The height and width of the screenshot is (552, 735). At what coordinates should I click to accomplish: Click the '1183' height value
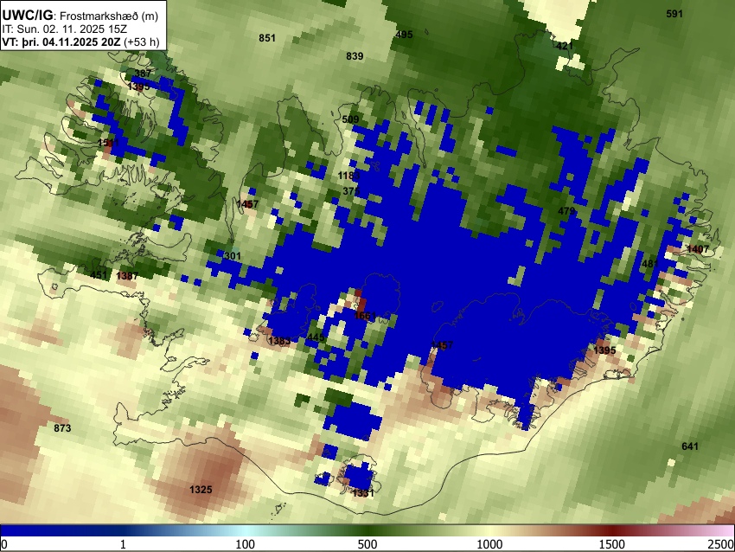(348, 176)
